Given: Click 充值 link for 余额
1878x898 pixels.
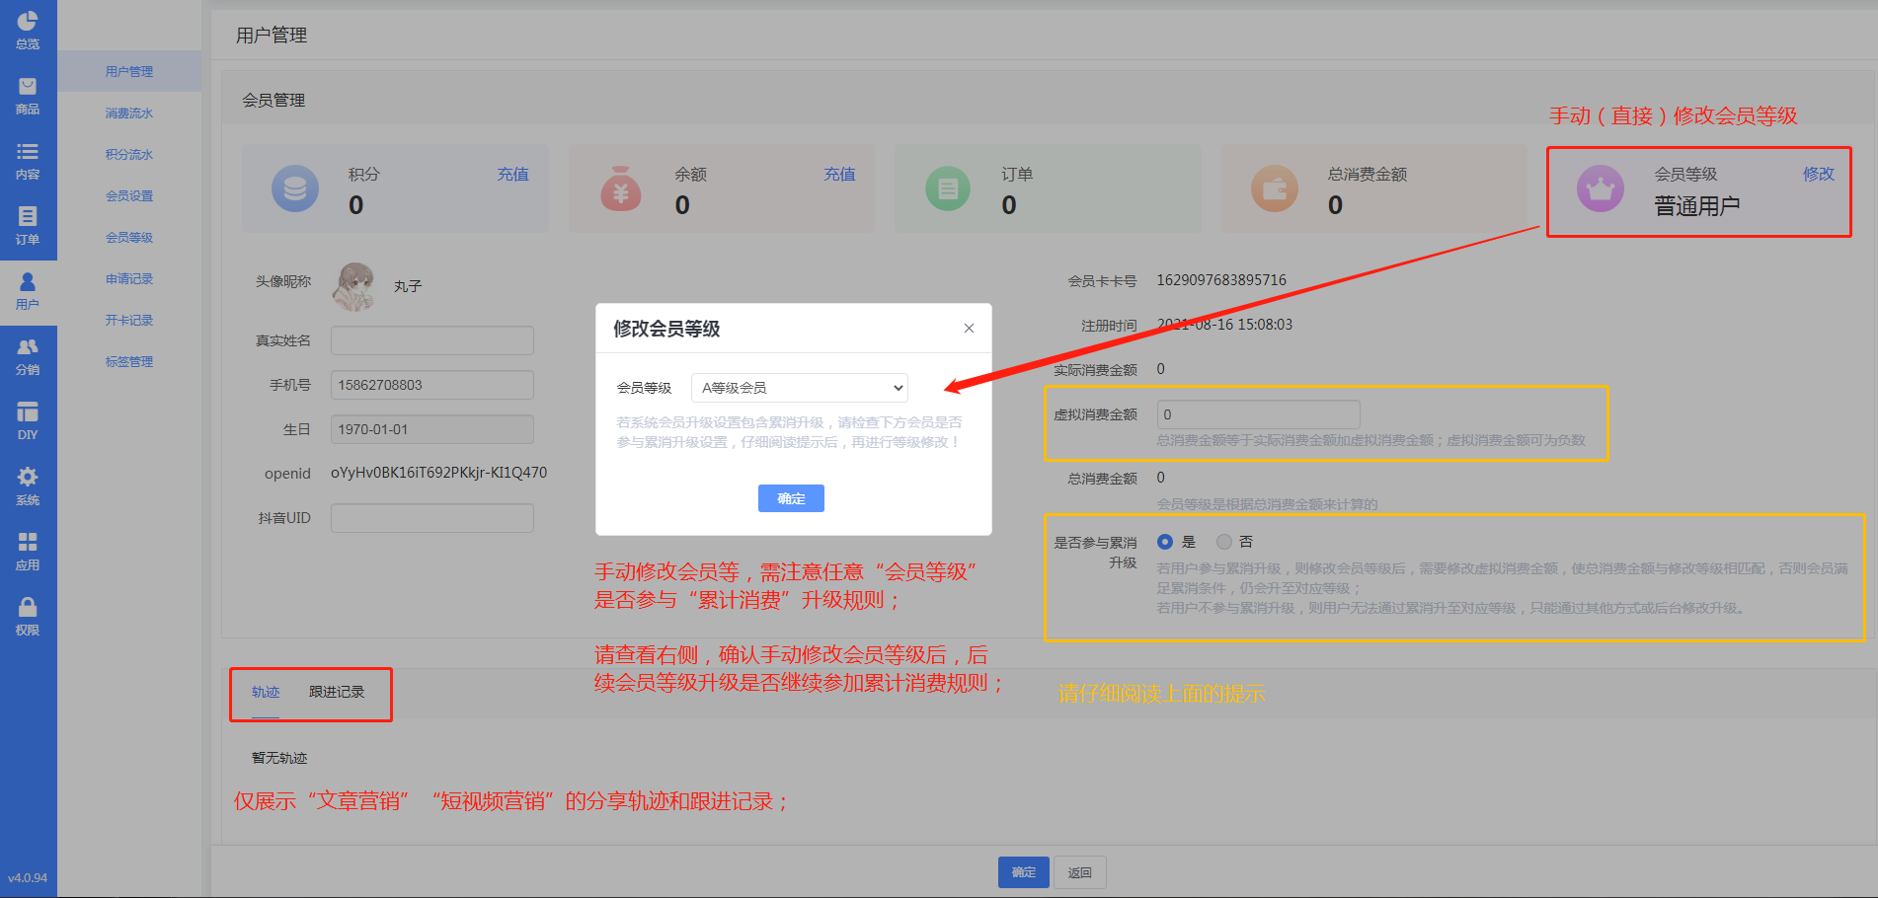Looking at the screenshot, I should coord(839,175).
